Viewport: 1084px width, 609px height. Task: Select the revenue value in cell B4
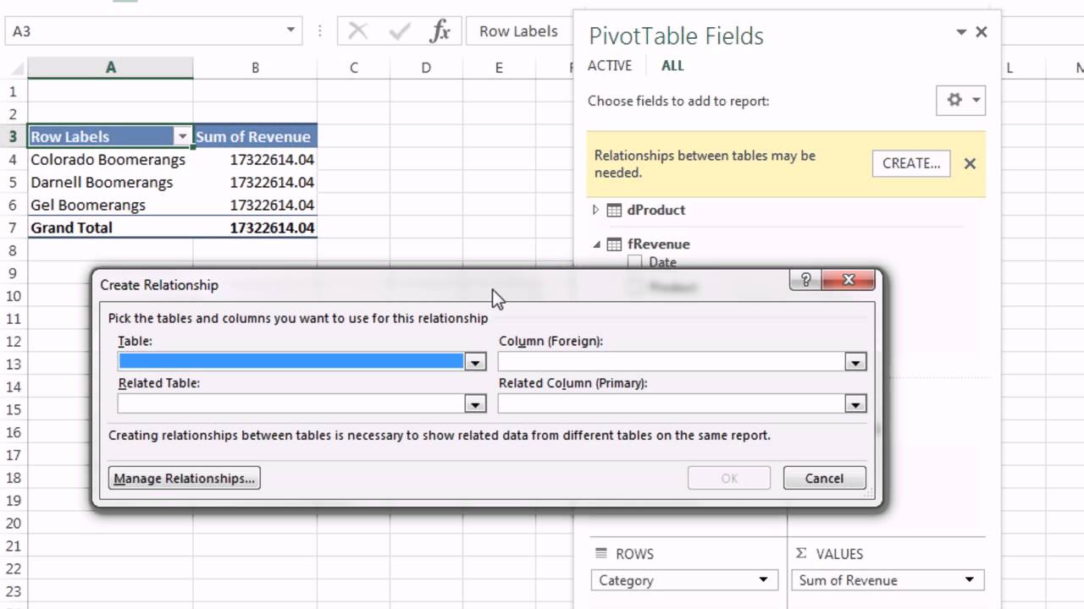pos(255,159)
